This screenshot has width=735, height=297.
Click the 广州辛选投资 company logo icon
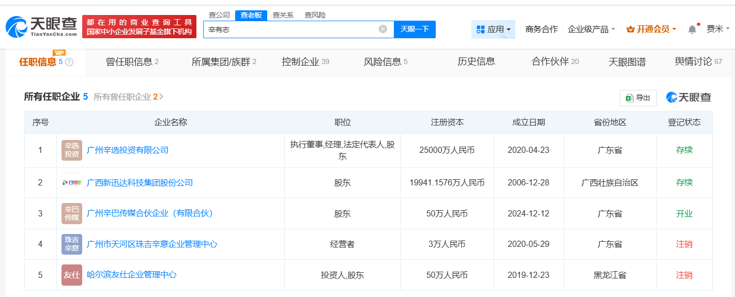[x=72, y=150]
